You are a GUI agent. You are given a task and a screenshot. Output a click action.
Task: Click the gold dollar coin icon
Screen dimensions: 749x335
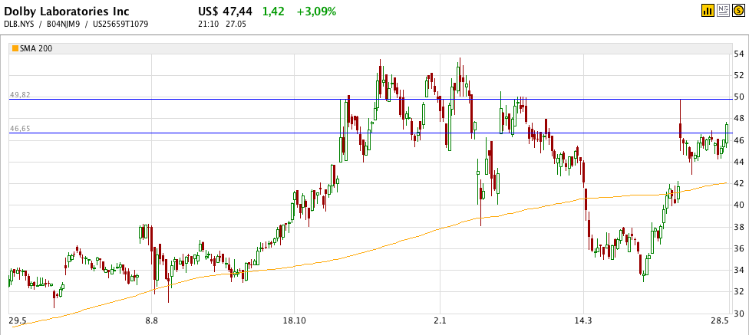[739, 10]
